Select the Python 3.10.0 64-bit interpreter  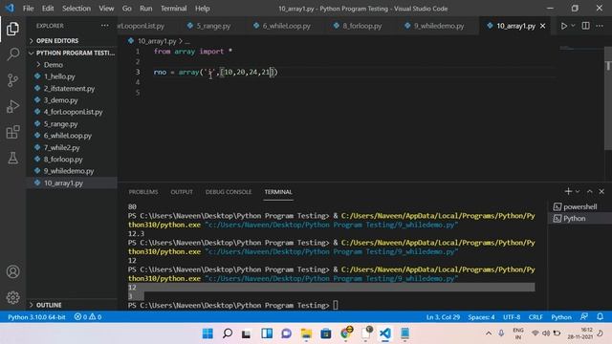[36, 317]
